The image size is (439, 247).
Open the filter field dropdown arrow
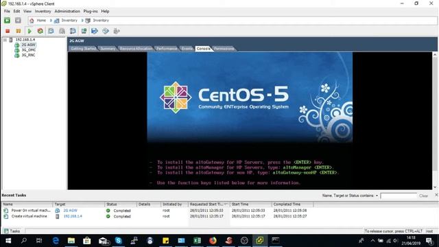point(377,196)
